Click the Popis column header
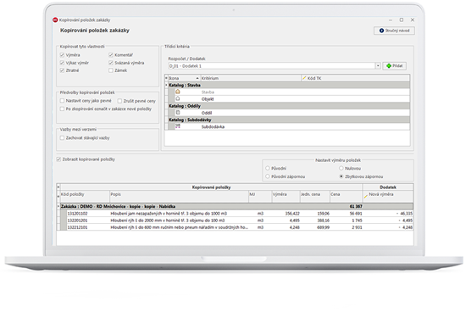Viewport: 466px width, 324px height. tap(179, 196)
